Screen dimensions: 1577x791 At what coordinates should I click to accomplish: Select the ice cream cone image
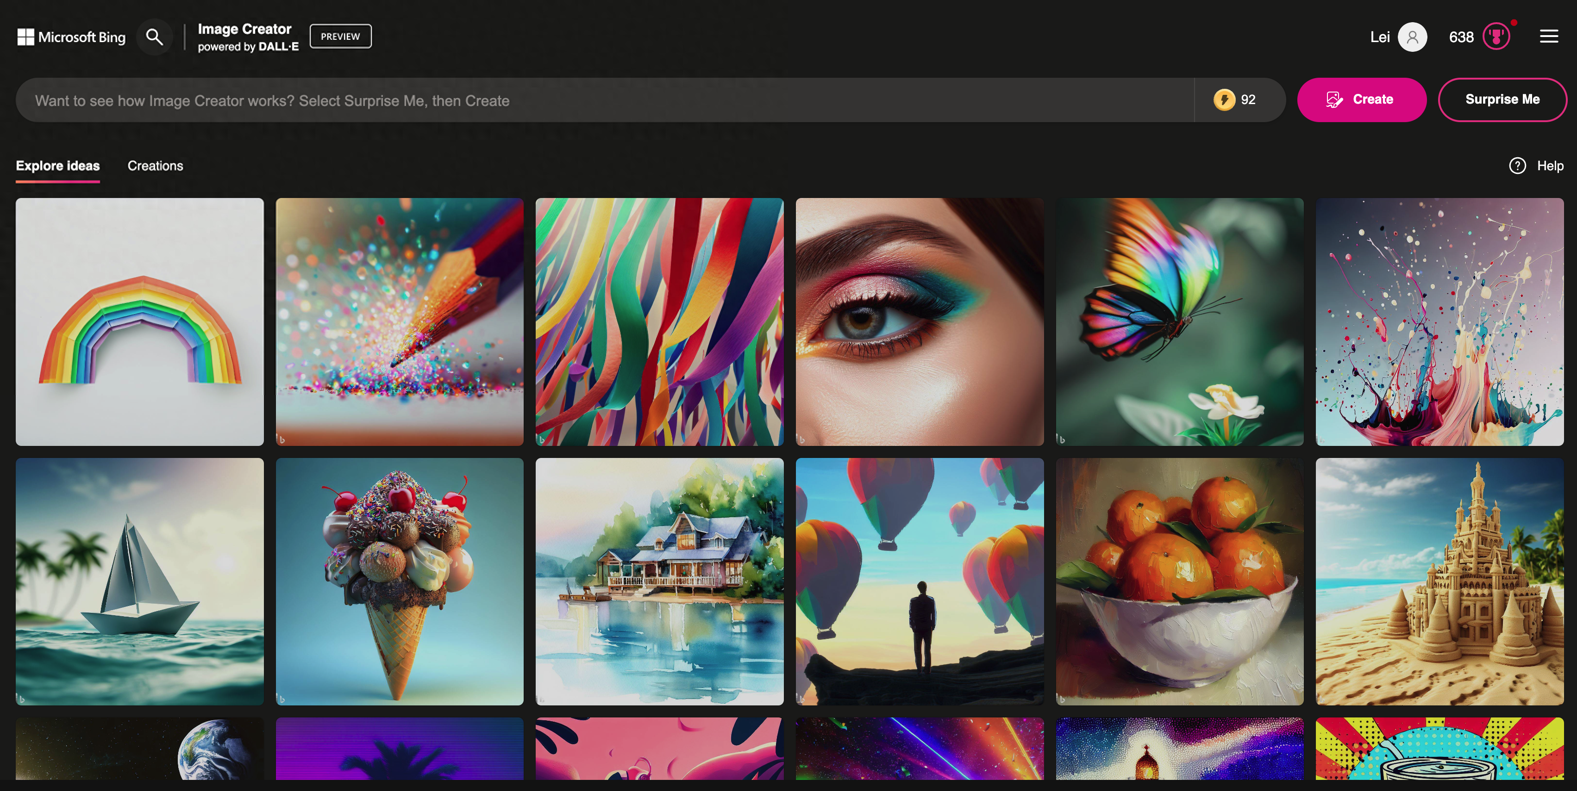click(x=399, y=582)
